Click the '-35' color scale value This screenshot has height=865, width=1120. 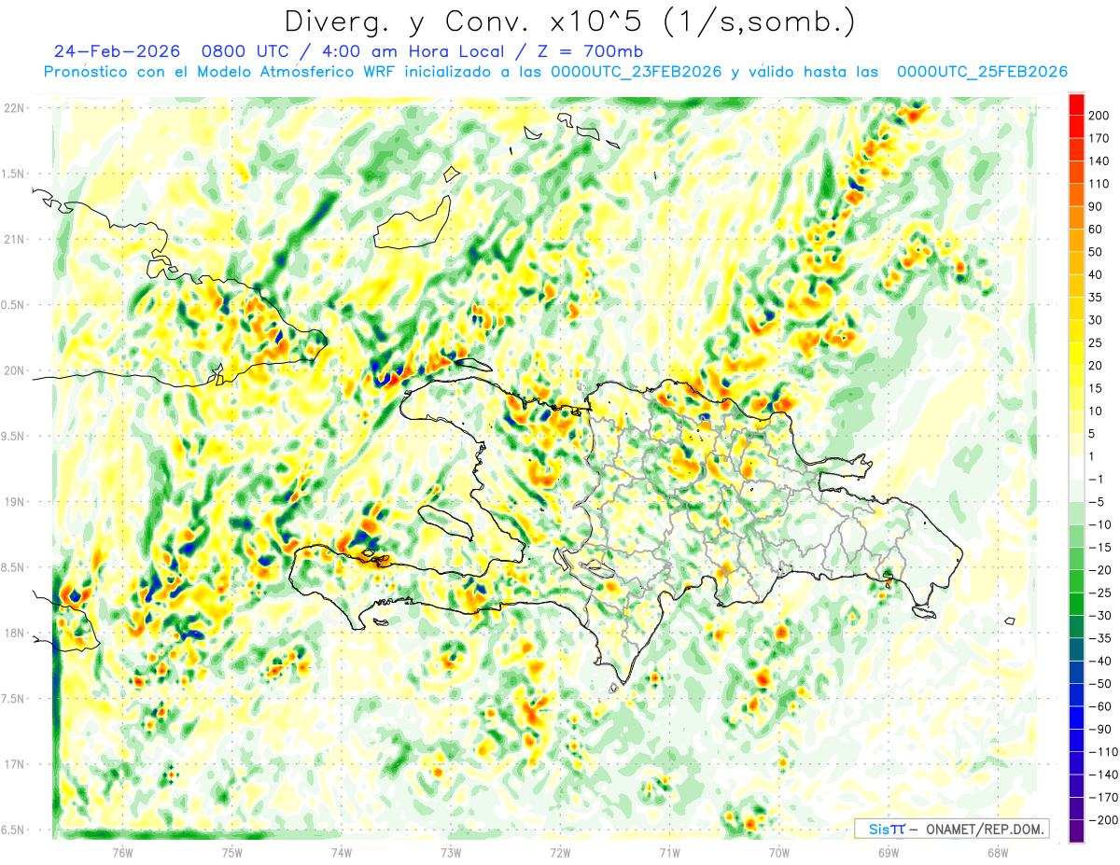pyautogui.click(x=1099, y=638)
